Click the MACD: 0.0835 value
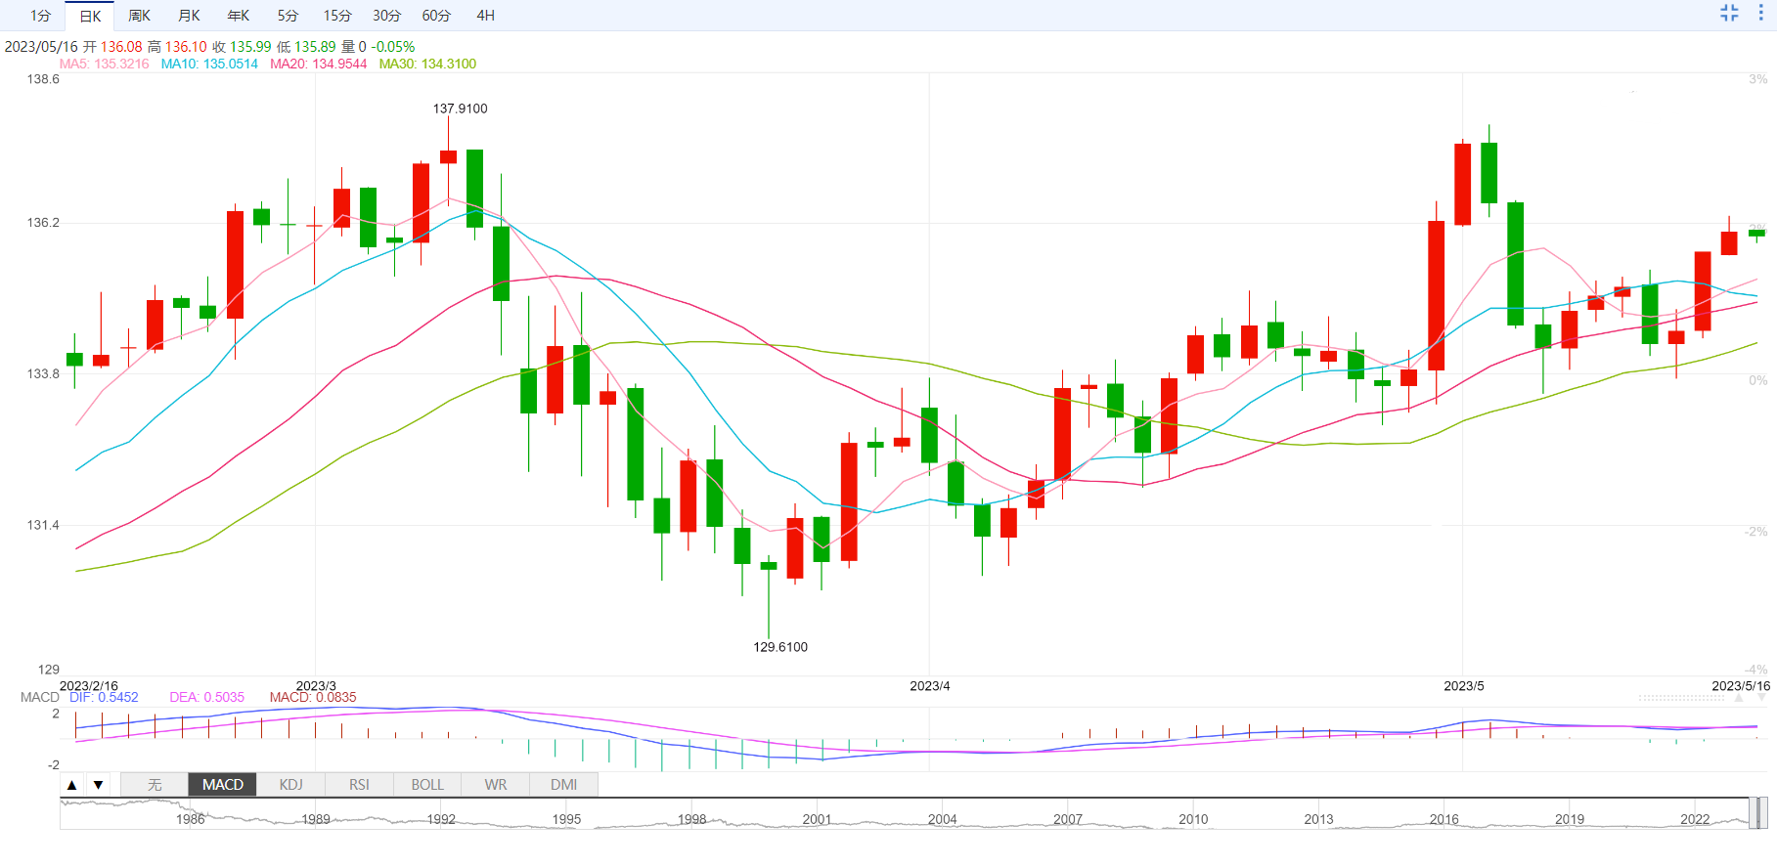 coord(313,697)
